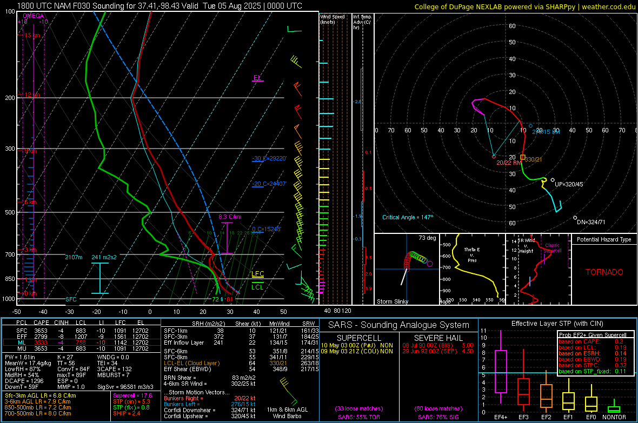The image size is (638, 423).
Task: Select the Critical Angle = 147° text
Action: pos(408,217)
